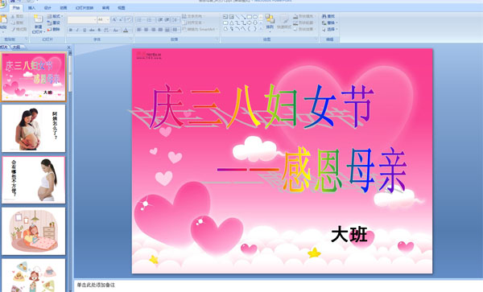Switch to the Insert (插入) ribbon tab
Viewport: 483px width, 292px height.
(x=31, y=8)
